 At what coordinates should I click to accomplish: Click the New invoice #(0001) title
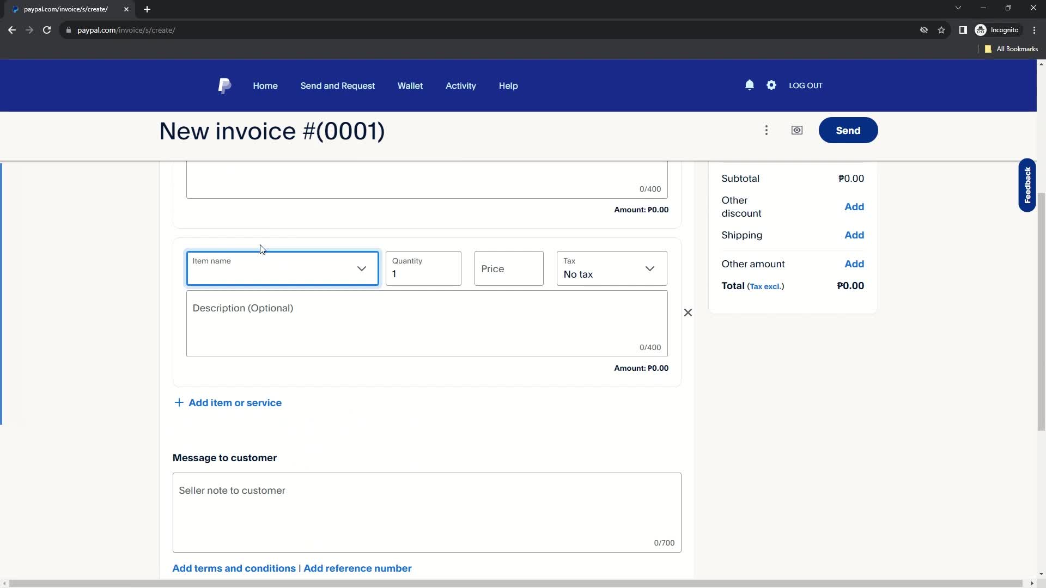pyautogui.click(x=272, y=131)
